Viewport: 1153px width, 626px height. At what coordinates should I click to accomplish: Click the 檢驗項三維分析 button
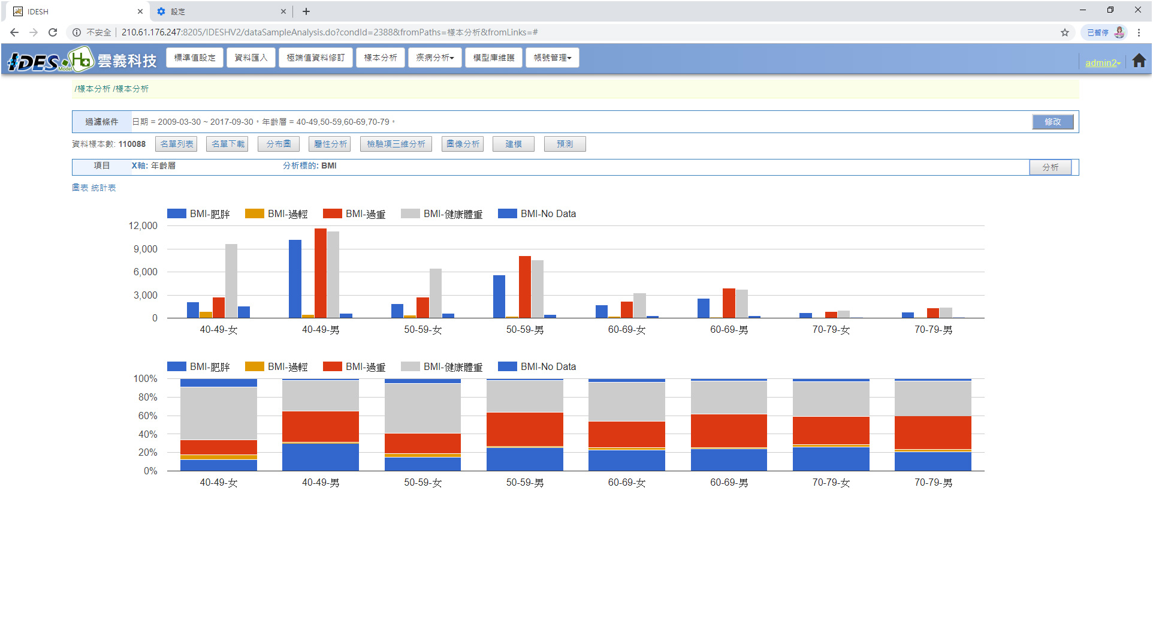[396, 144]
